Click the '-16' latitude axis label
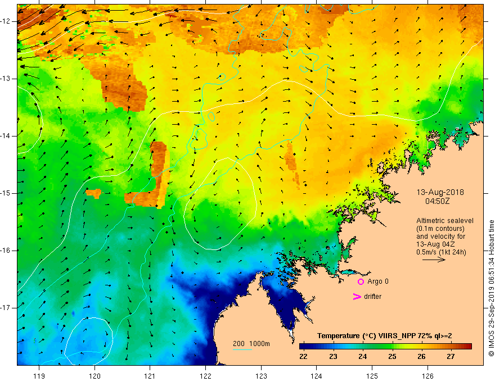 coord(6,251)
